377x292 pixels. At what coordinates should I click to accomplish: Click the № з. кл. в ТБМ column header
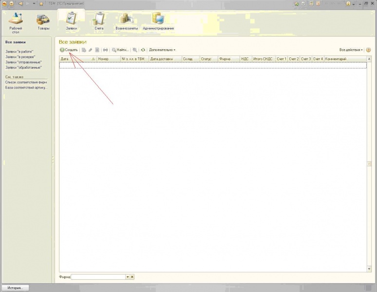134,59
